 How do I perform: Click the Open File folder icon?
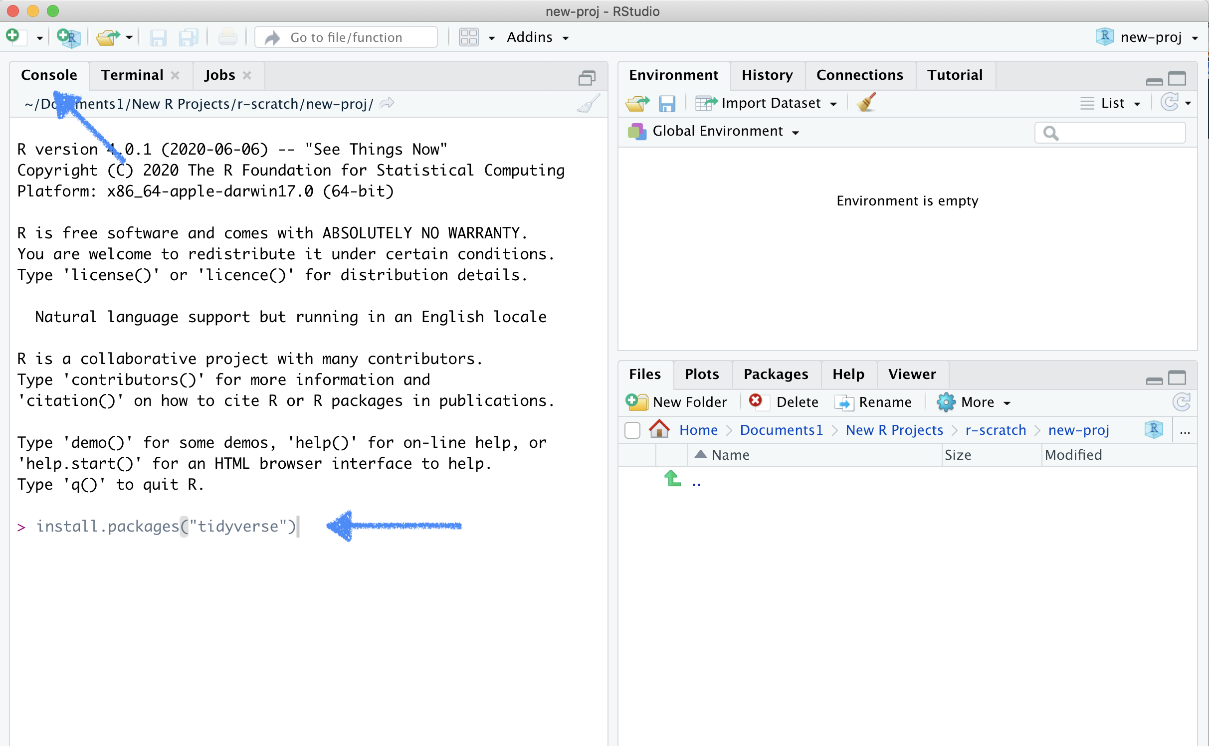(x=108, y=37)
